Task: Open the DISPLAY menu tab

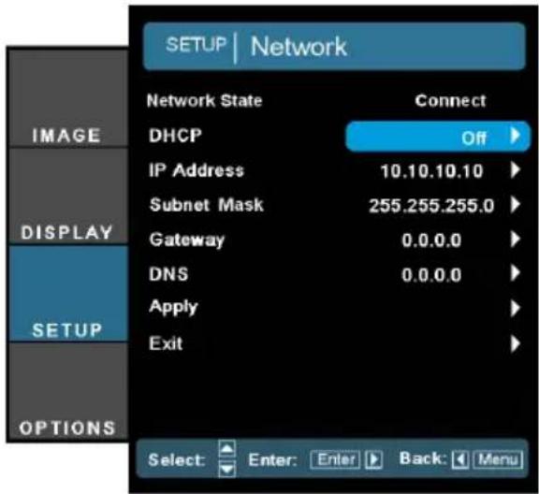Action: tap(67, 196)
